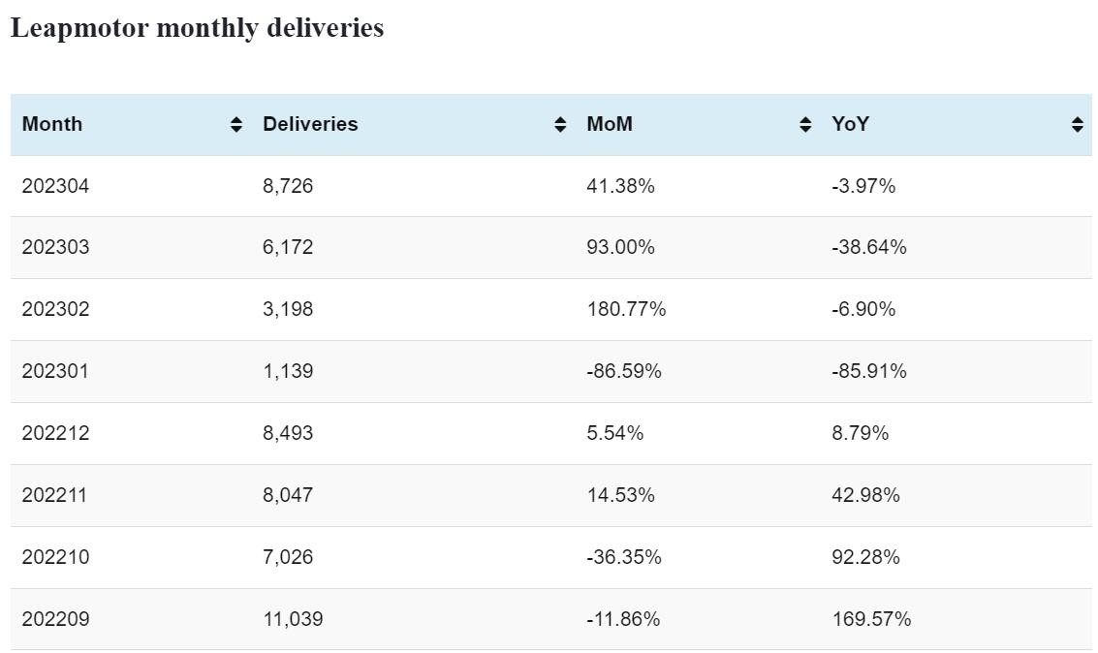
Task: Select the 202212 month cell
Action: point(55,433)
